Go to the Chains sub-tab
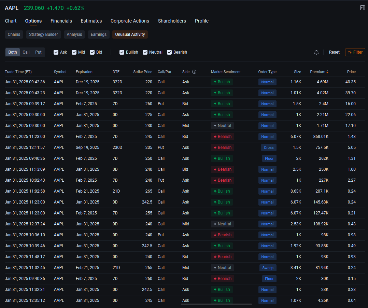This screenshot has height=308, width=368. 14,34
